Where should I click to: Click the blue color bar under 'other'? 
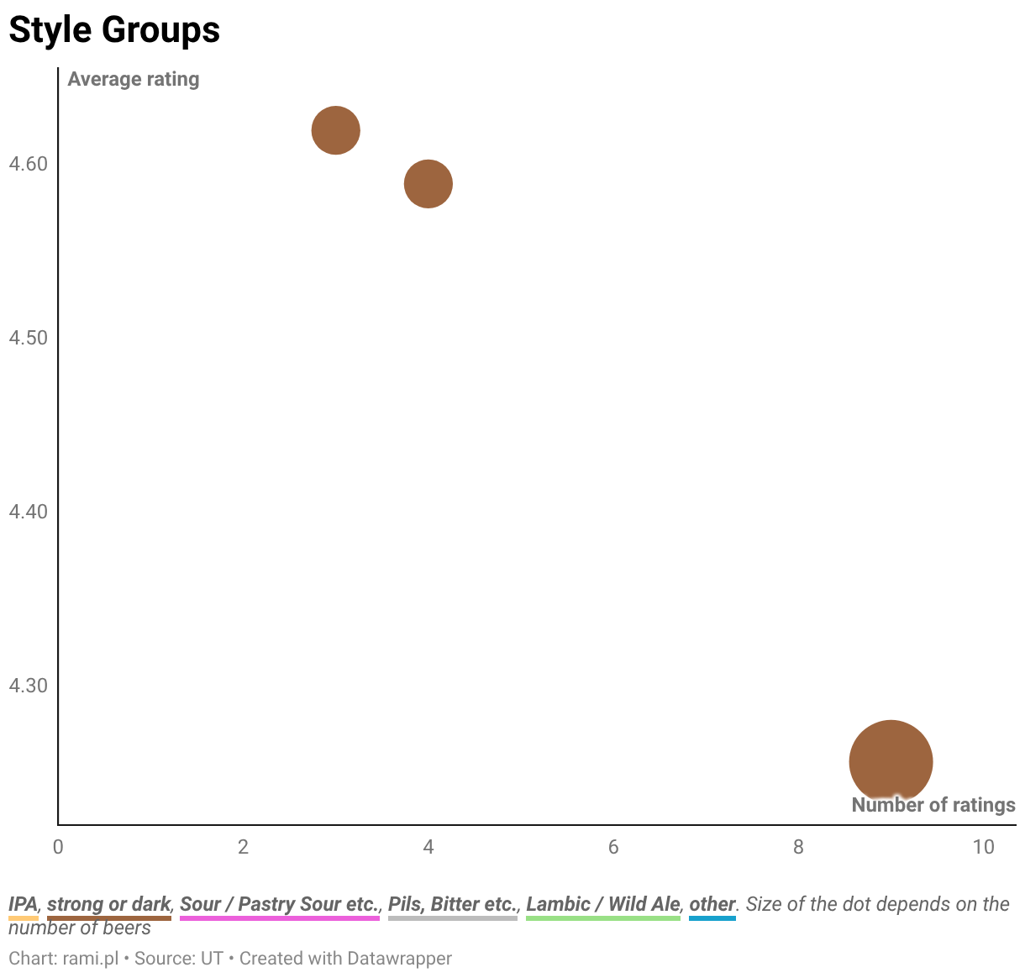point(712,918)
